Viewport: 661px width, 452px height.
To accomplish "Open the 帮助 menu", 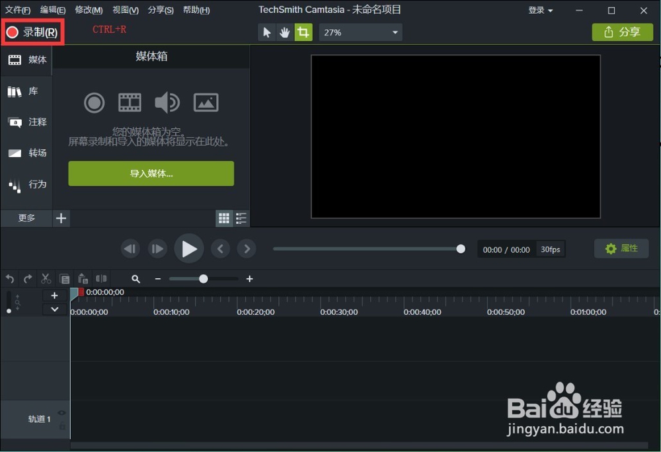I will (196, 10).
